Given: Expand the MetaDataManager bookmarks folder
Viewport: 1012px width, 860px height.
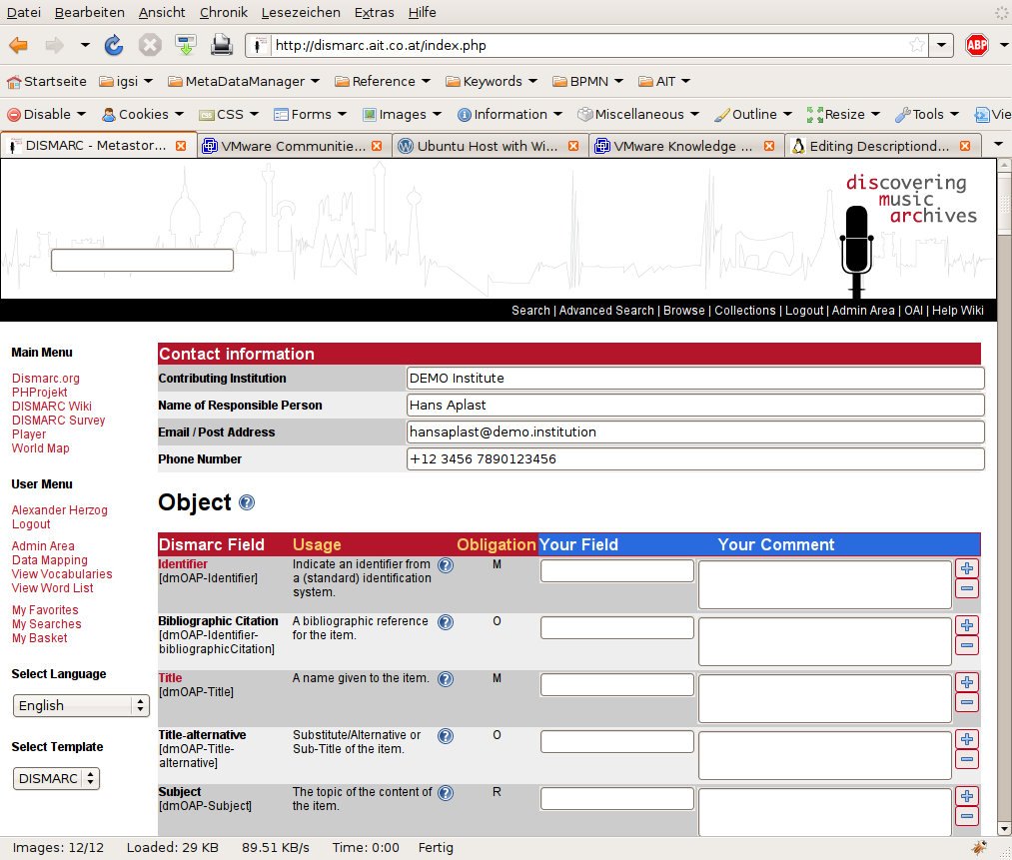Looking at the screenshot, I should (244, 81).
